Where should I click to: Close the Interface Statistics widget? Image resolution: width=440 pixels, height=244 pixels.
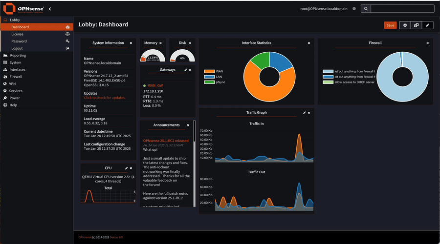[308, 43]
